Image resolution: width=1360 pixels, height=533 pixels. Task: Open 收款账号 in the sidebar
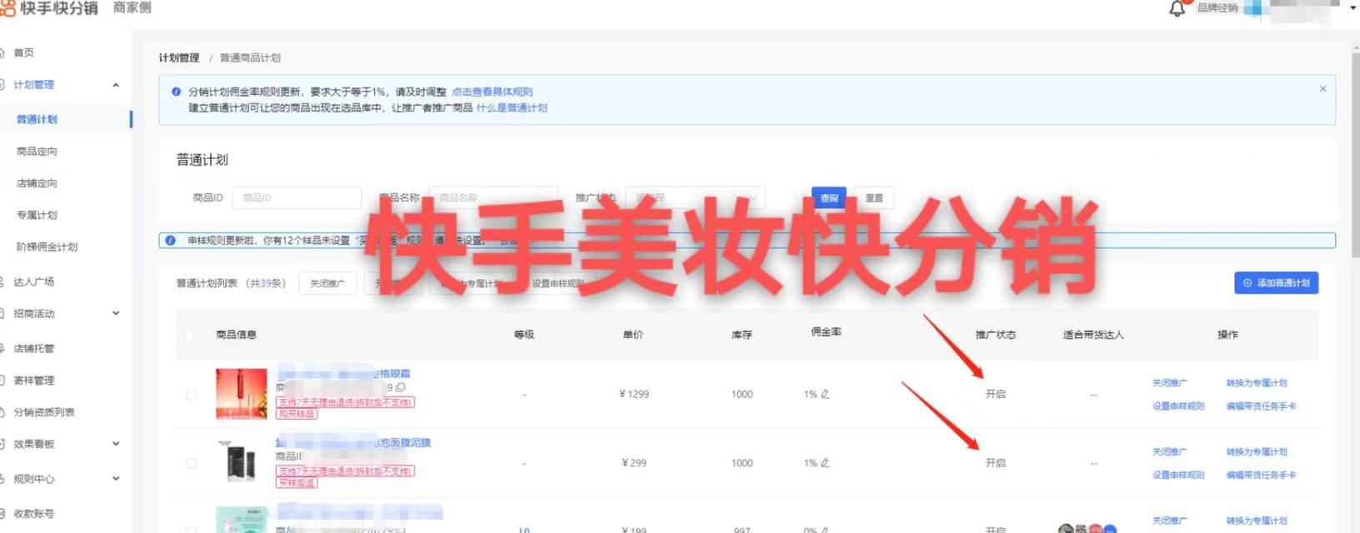tap(33, 514)
